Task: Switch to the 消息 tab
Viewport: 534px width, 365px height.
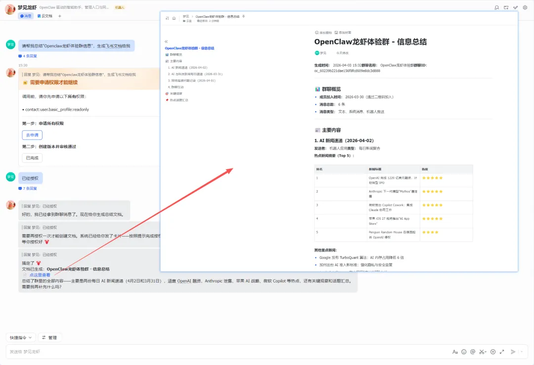Action: point(26,16)
